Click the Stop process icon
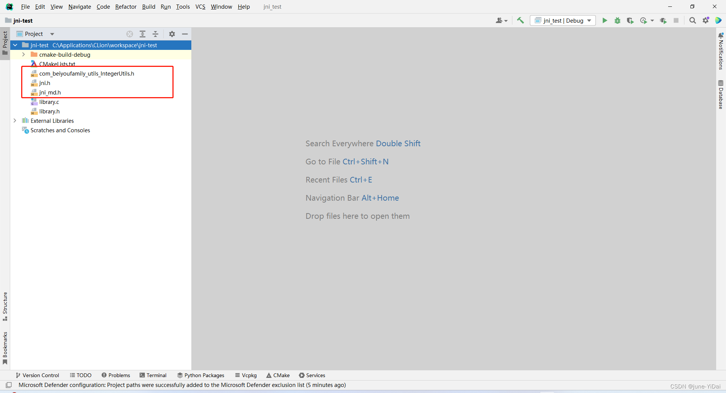726x393 pixels. (x=676, y=20)
